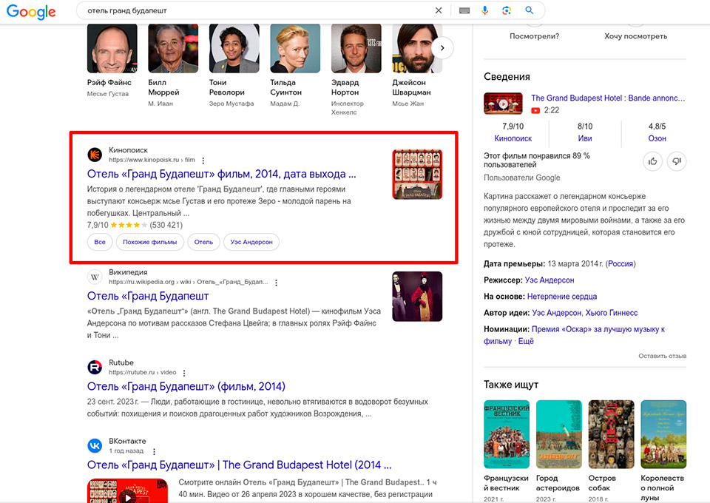Click the Rutube site favicon

tap(95, 367)
